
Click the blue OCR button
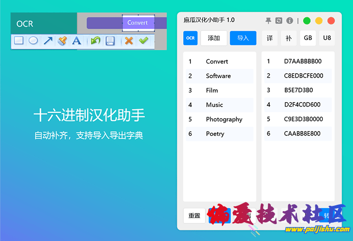click(x=191, y=38)
